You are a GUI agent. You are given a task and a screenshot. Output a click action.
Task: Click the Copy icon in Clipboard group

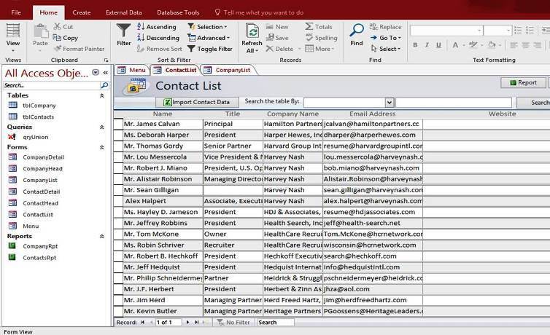coord(65,38)
